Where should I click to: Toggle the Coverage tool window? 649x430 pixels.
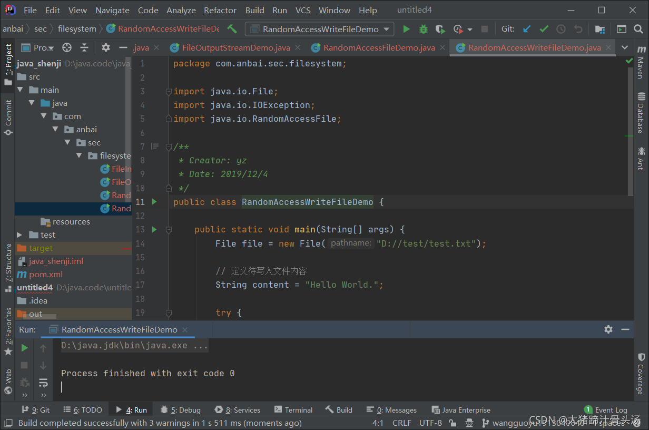tap(641, 374)
